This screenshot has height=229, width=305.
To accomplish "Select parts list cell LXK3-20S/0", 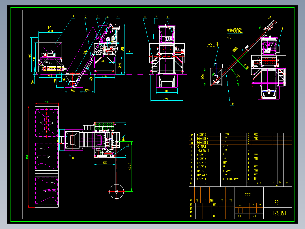I will click(203, 151).
